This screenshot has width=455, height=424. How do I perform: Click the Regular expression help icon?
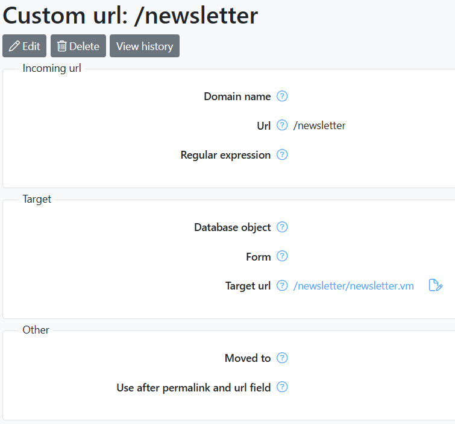[282, 155]
